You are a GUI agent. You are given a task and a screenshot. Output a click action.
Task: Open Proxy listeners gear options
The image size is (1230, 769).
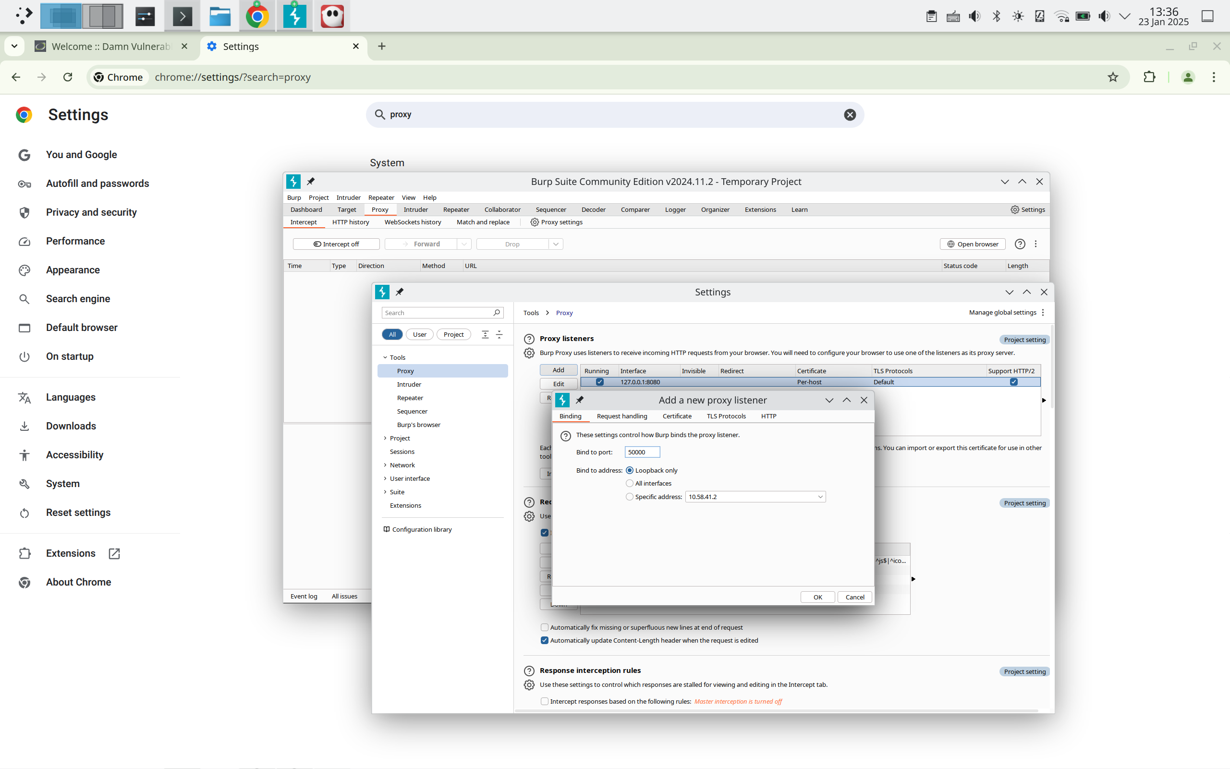point(529,353)
